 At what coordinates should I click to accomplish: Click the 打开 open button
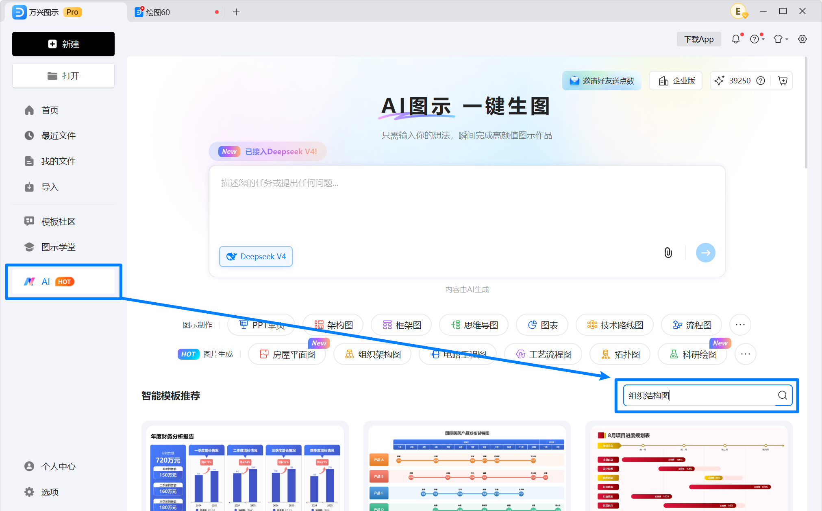[x=63, y=76]
